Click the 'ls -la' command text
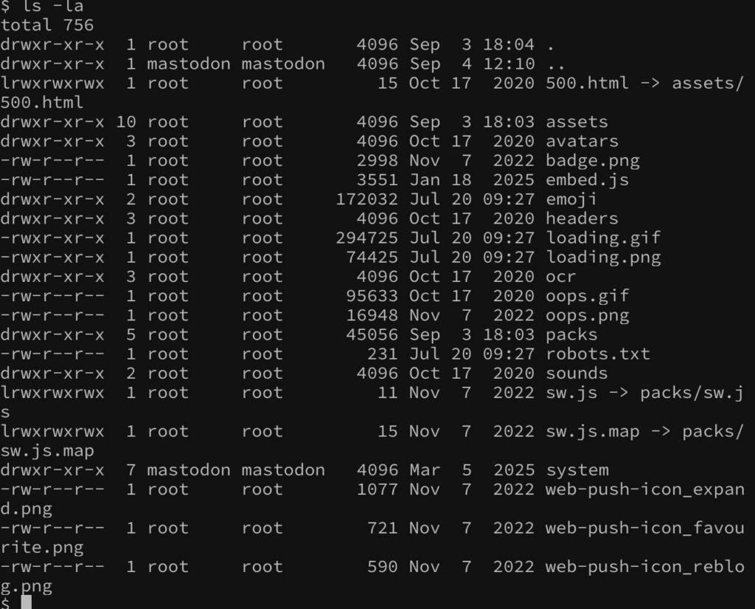 pos(53,6)
